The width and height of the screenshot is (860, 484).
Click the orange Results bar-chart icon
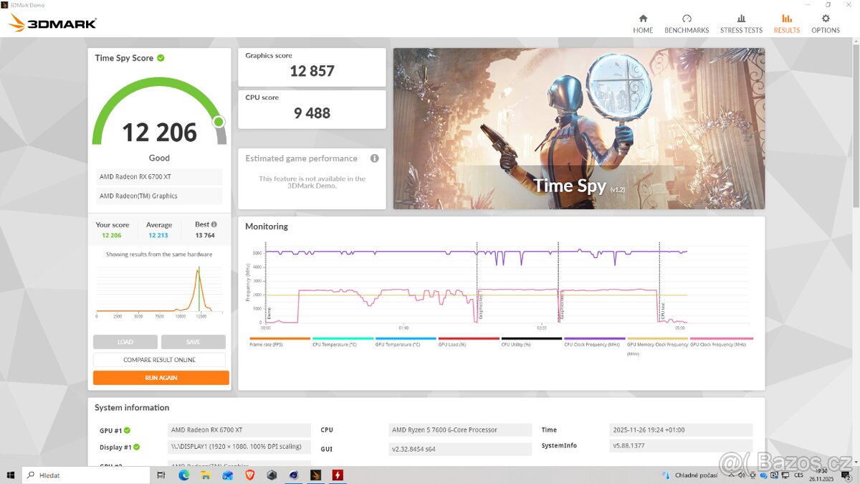[786, 19]
